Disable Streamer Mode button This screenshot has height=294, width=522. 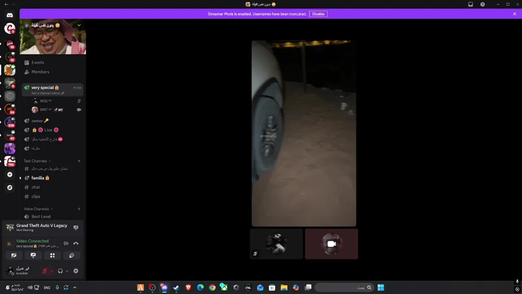(x=318, y=14)
